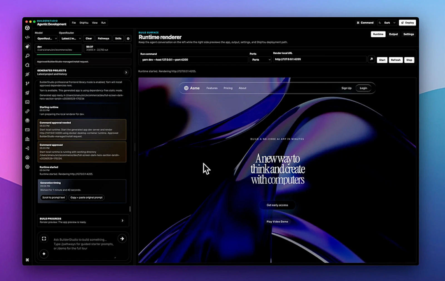
Task: Click the Stop button
Action: [x=409, y=60]
